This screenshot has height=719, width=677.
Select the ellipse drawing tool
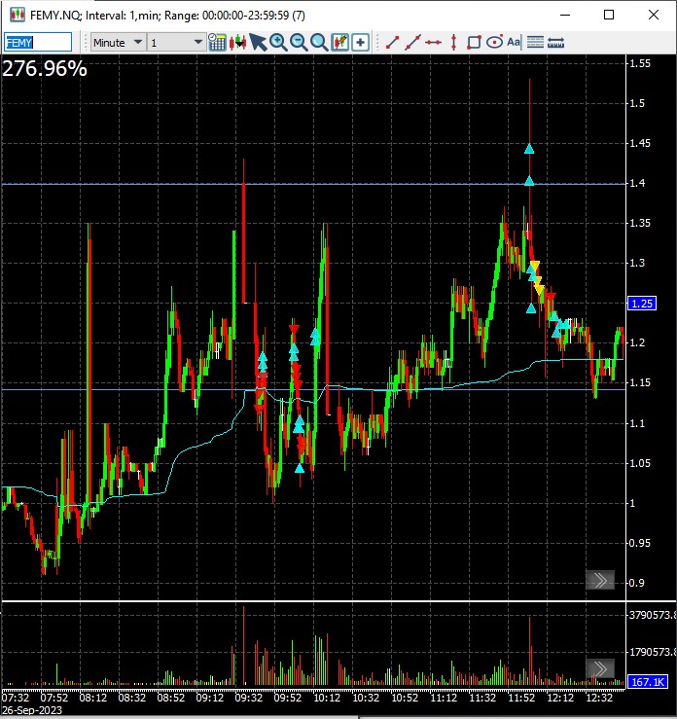pos(494,42)
